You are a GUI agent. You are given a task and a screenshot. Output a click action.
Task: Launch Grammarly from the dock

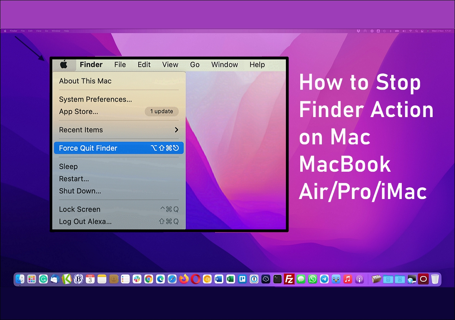[43, 279]
